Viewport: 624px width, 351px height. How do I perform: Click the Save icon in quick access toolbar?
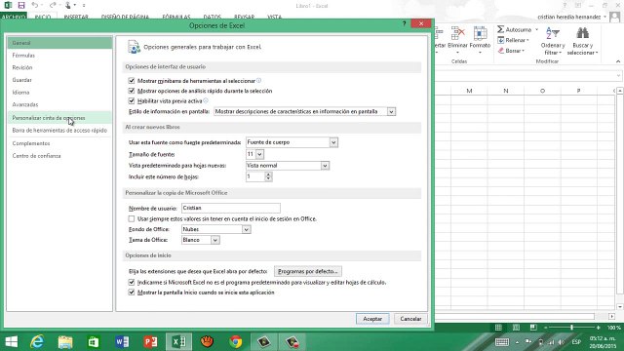point(21,5)
